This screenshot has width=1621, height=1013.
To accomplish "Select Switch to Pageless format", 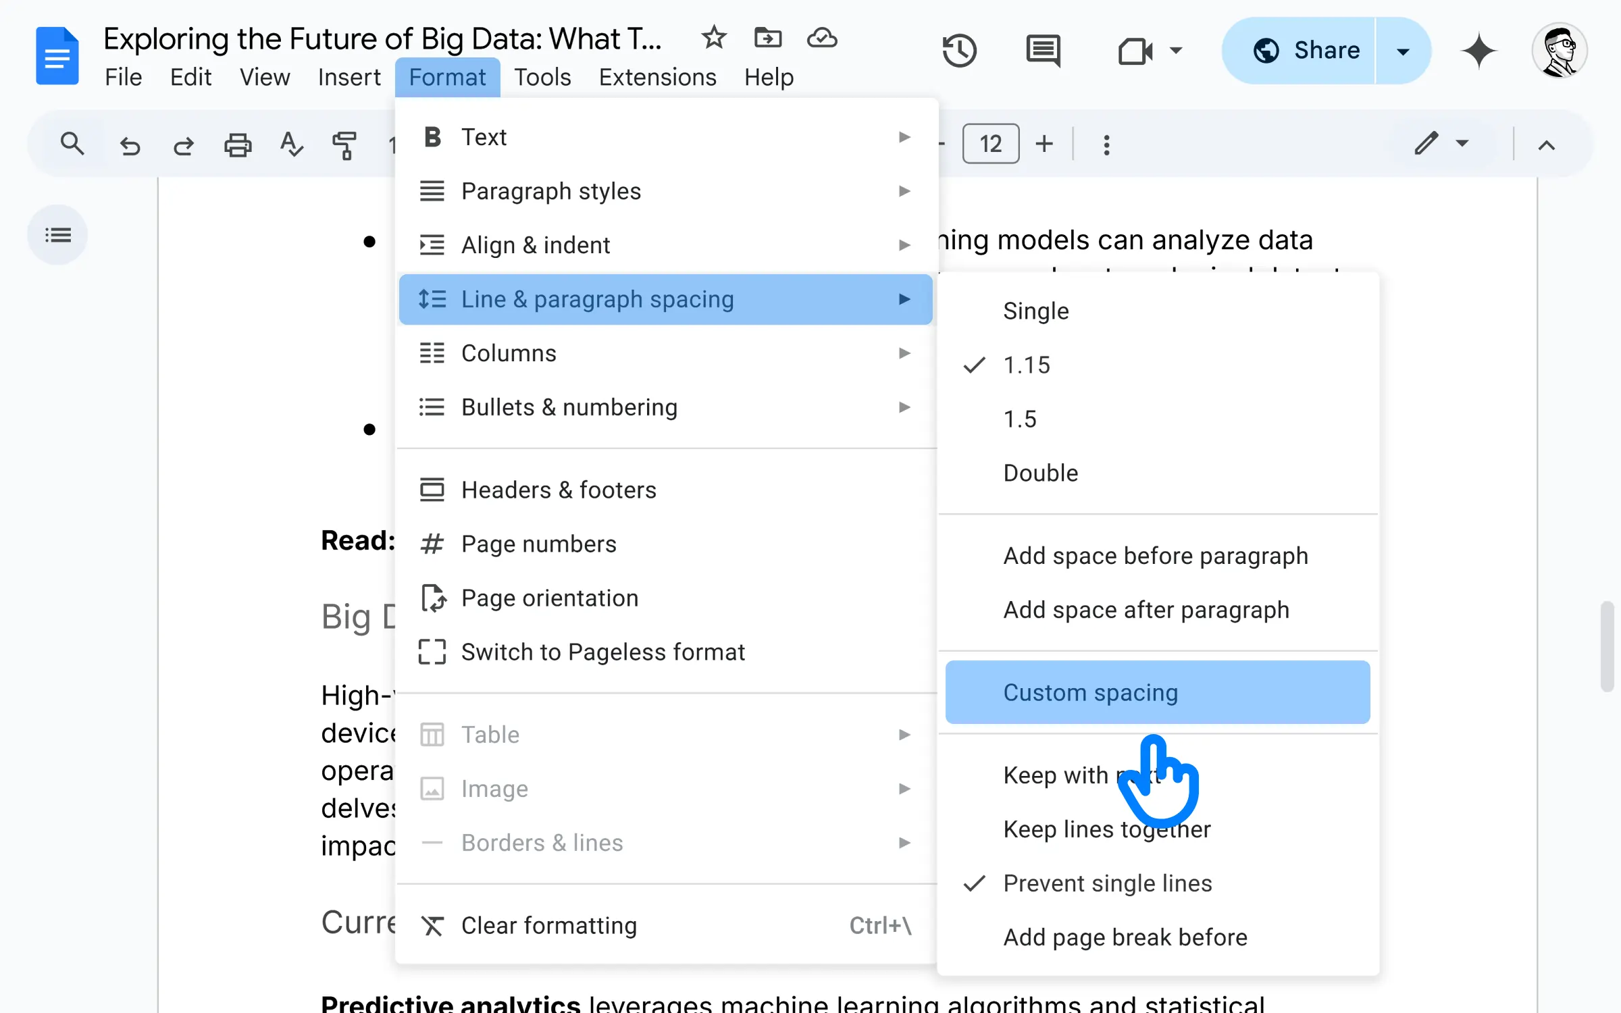I will pyautogui.click(x=666, y=652).
